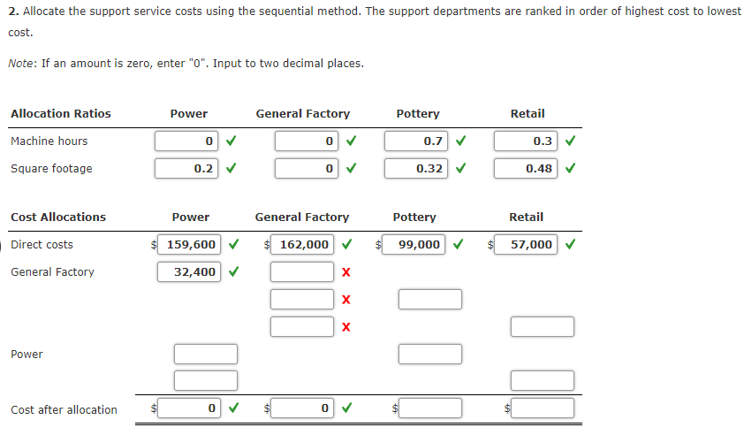Click the third red X in General Factory column
744x435 pixels.
[x=346, y=327]
